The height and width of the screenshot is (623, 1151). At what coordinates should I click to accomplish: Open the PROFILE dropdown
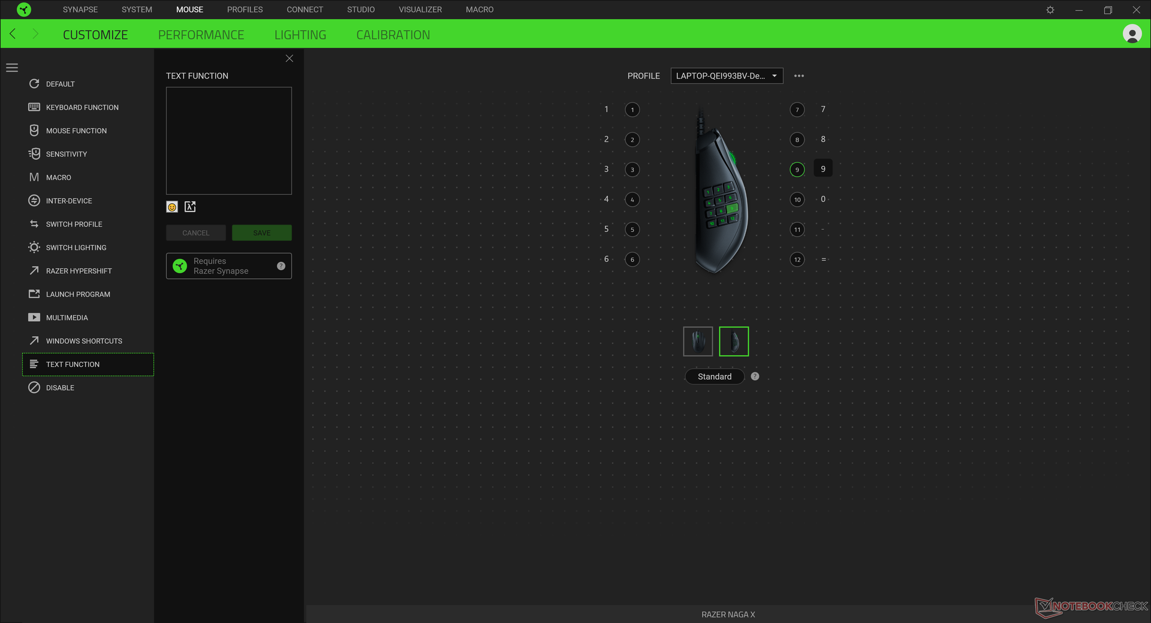727,76
